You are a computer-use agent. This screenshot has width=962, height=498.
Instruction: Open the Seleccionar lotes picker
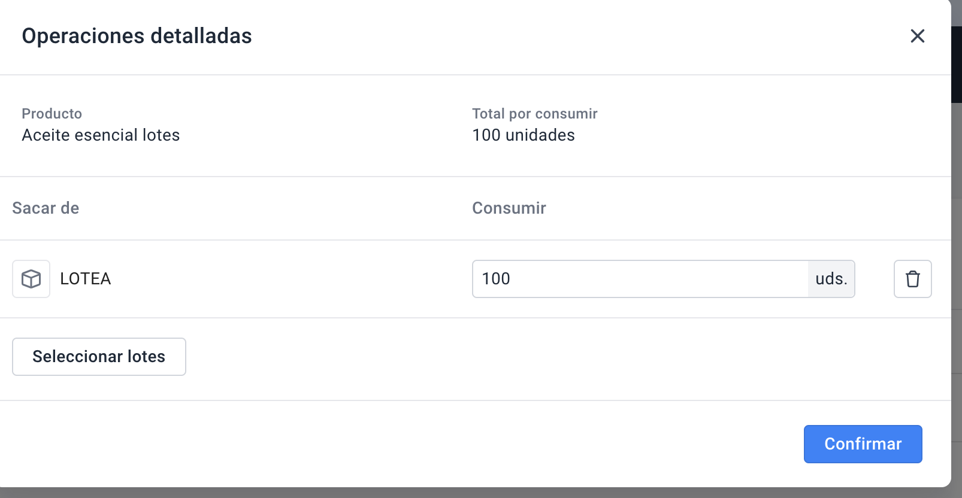(99, 357)
